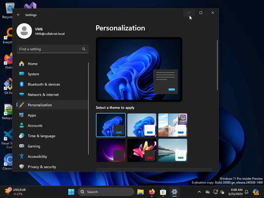
Task: Click the Gaming controller icon
Action: 22,146
